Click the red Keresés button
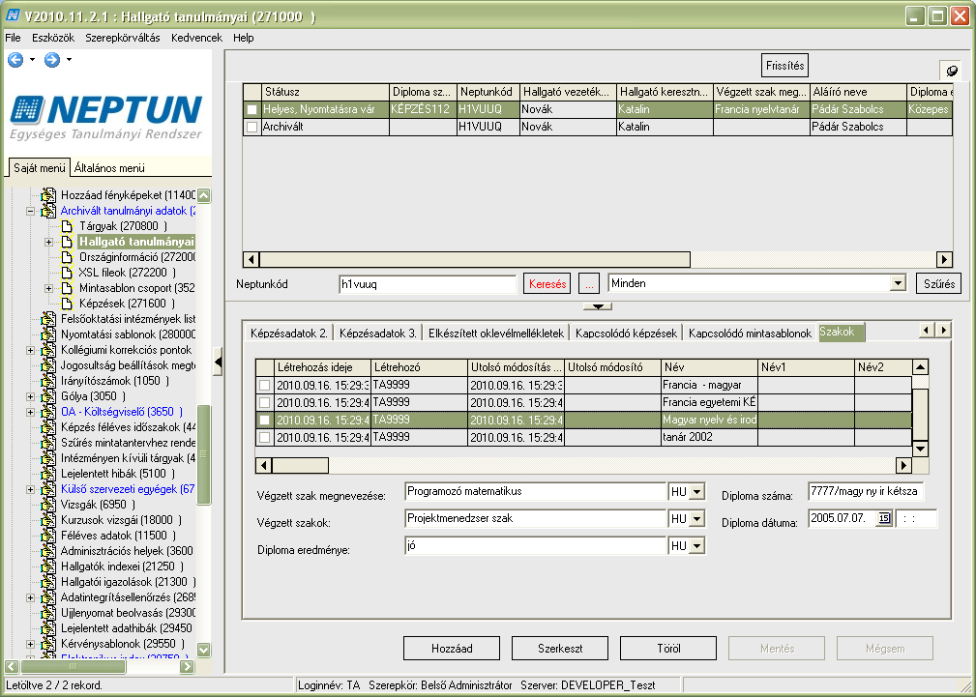Screen dimensions: 976x697 (547, 284)
